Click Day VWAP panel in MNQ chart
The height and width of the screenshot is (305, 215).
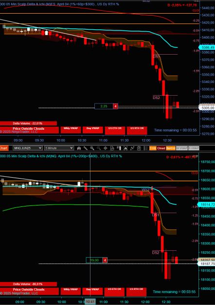click(92, 291)
